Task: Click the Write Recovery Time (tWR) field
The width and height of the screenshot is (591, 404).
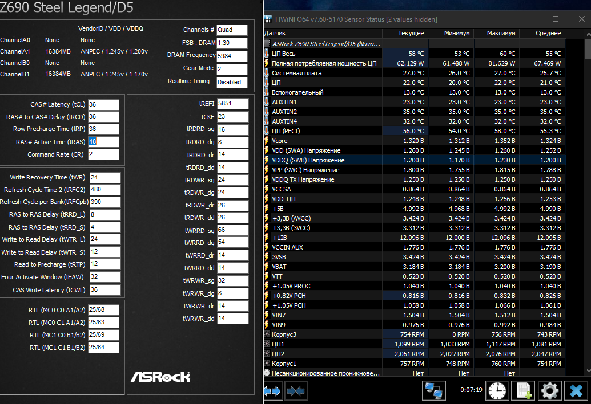Action: click(105, 178)
